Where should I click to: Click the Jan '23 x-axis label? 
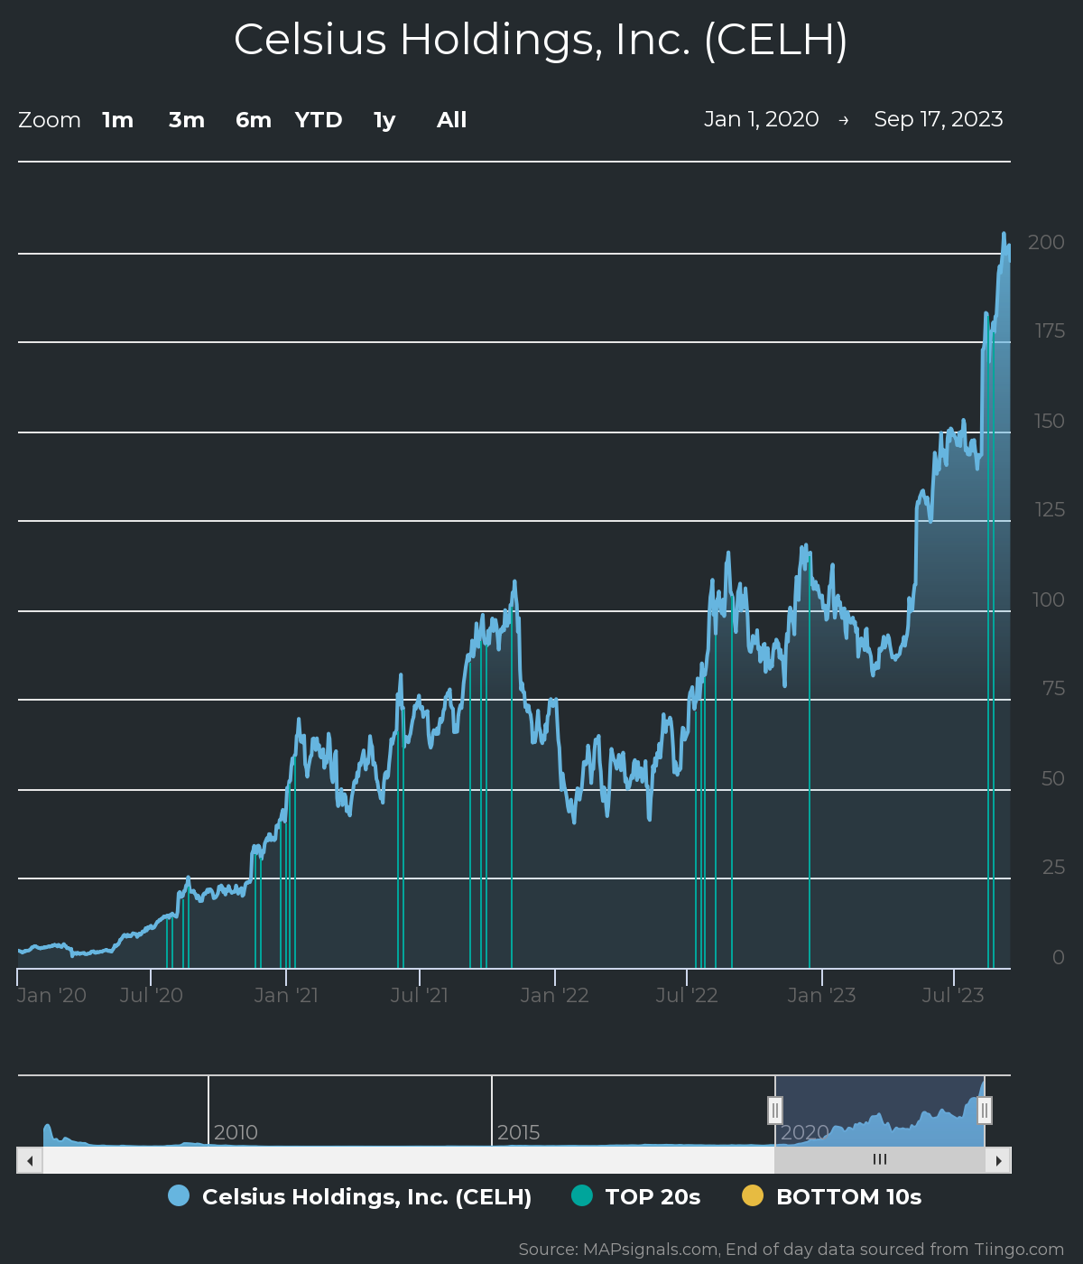click(x=821, y=995)
